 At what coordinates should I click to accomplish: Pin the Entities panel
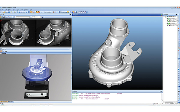[175, 15]
